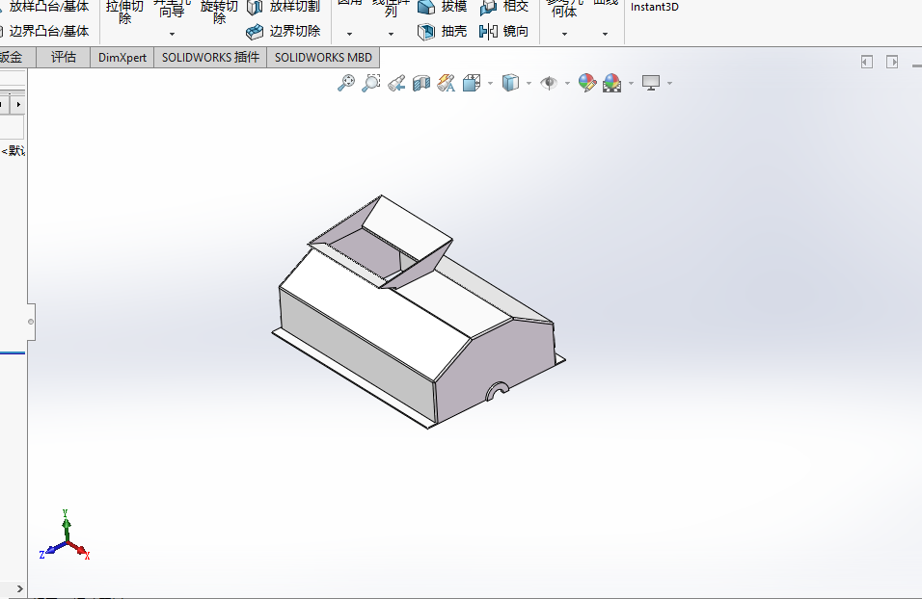This screenshot has width=922, height=599.
Task: Expand the Apply Scene dropdown arrow
Action: tap(631, 84)
